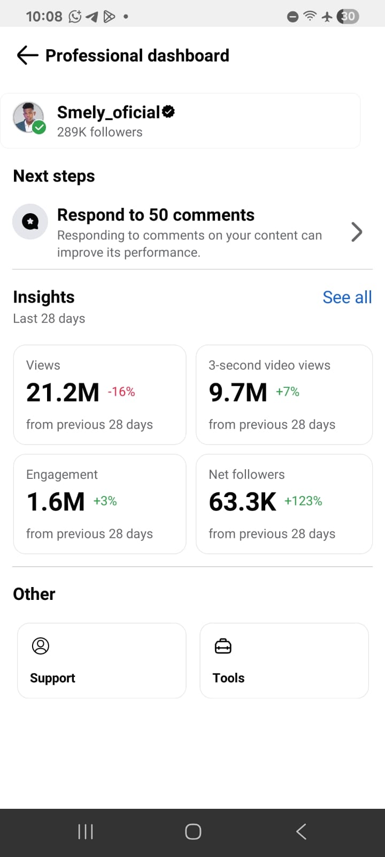Open the Respond to 50 comments step
The width and height of the screenshot is (385, 857).
pyautogui.click(x=189, y=232)
